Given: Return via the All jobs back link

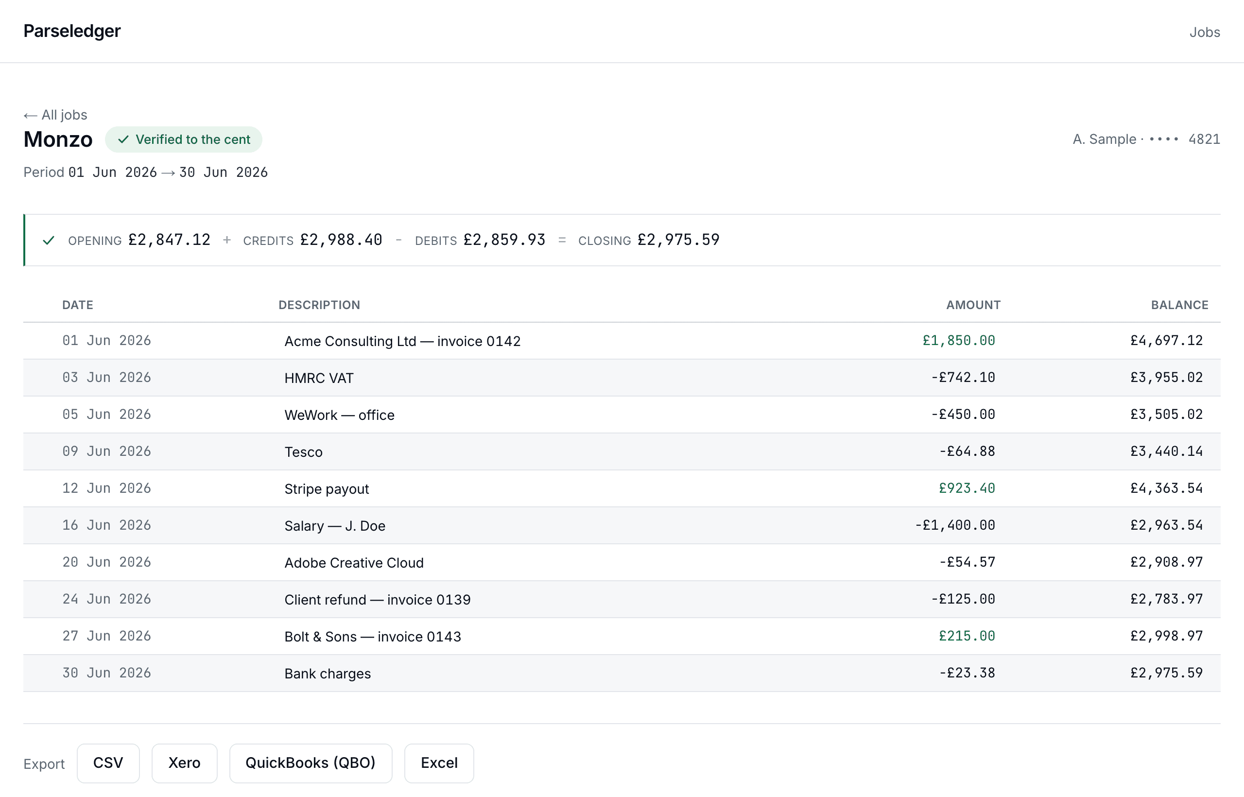Looking at the screenshot, I should point(55,115).
